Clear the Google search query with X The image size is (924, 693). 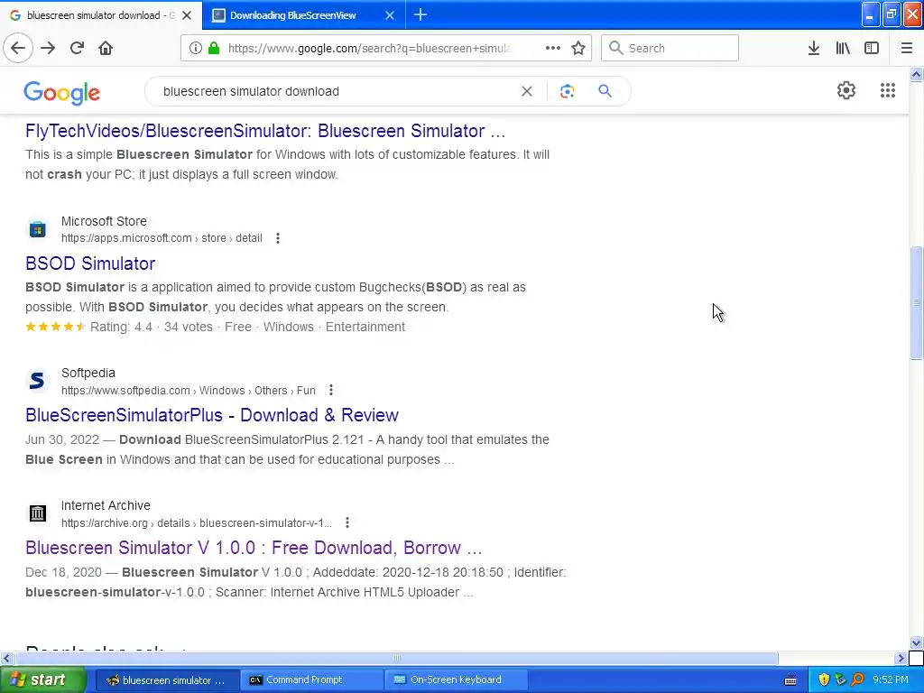527,91
